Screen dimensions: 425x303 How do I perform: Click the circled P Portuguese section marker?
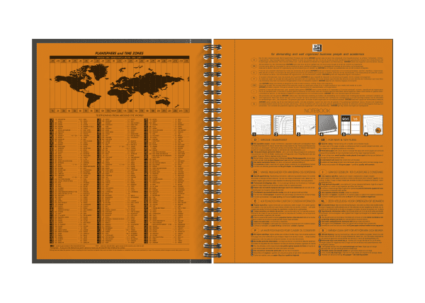click(254, 230)
